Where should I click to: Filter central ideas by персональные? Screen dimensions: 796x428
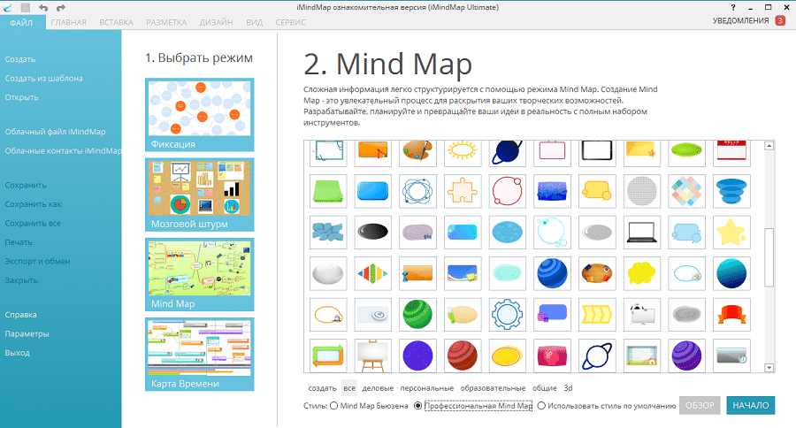click(x=427, y=388)
